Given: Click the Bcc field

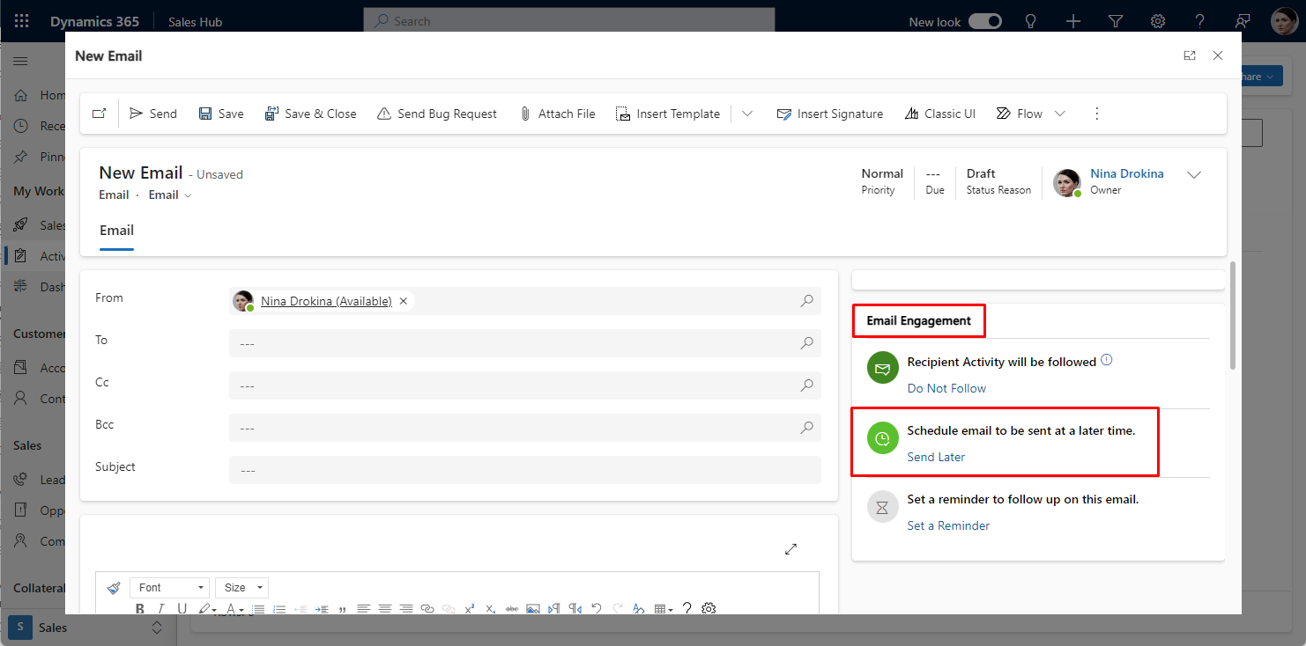Looking at the screenshot, I should coord(524,428).
